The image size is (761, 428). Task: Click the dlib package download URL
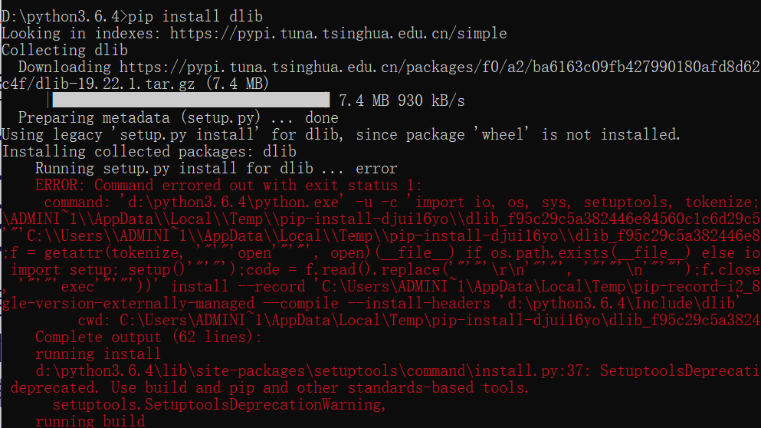coord(440,67)
